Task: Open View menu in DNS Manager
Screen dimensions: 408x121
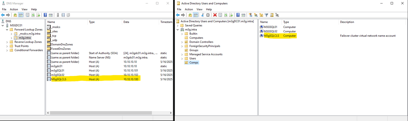Action: [x=24, y=9]
